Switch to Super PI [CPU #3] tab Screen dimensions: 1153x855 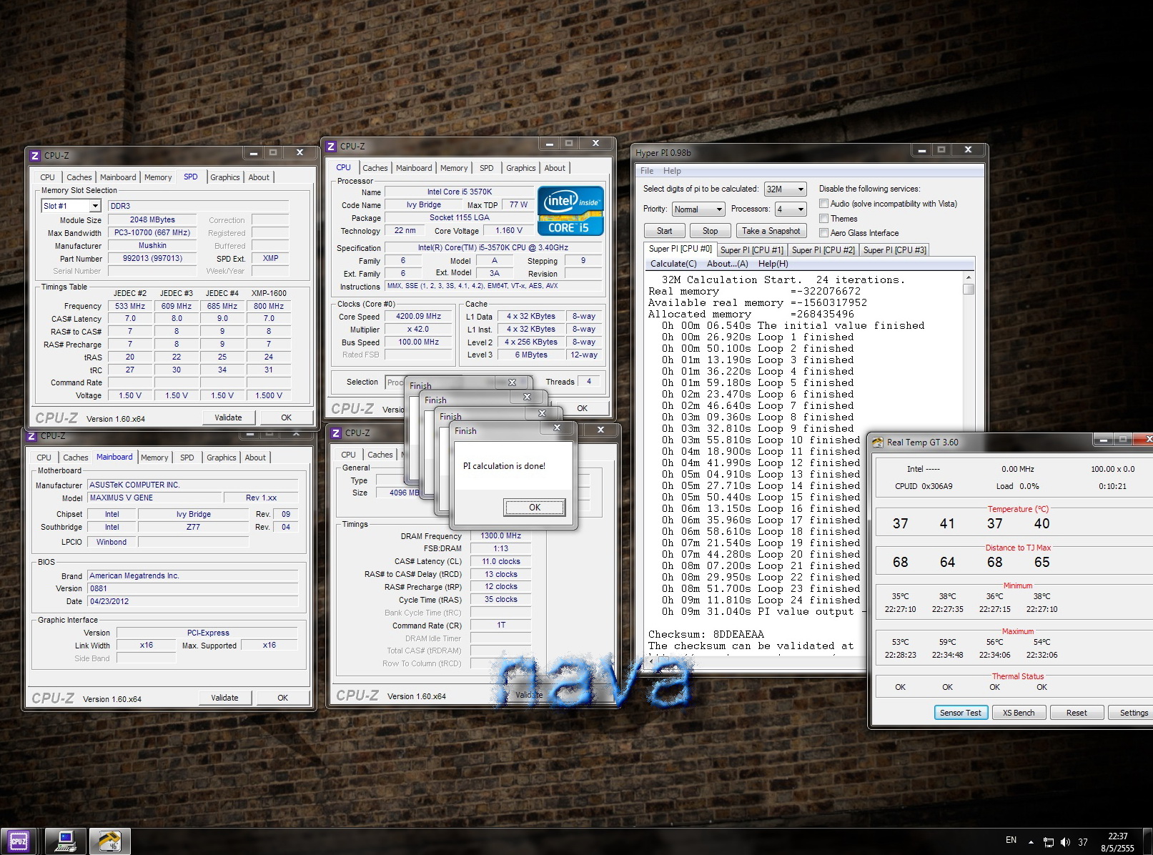(895, 250)
